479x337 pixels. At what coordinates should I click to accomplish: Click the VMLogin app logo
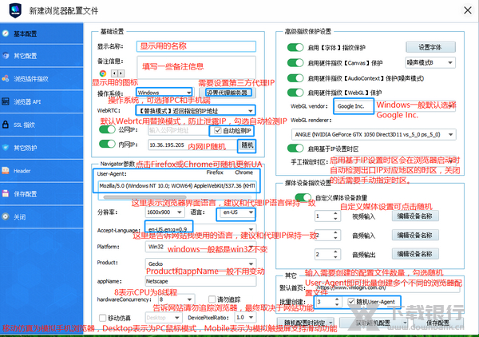click(15, 10)
